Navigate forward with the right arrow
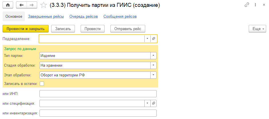 (x=32, y=5)
